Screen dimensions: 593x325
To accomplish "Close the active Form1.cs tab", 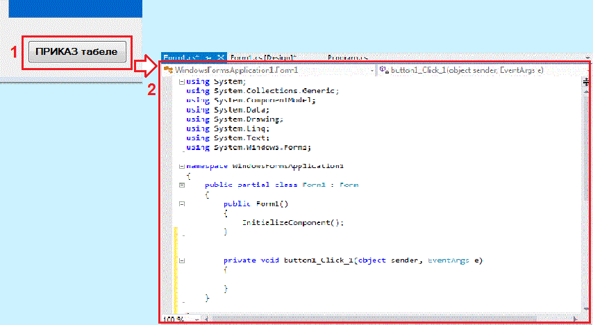I will point(221,57).
